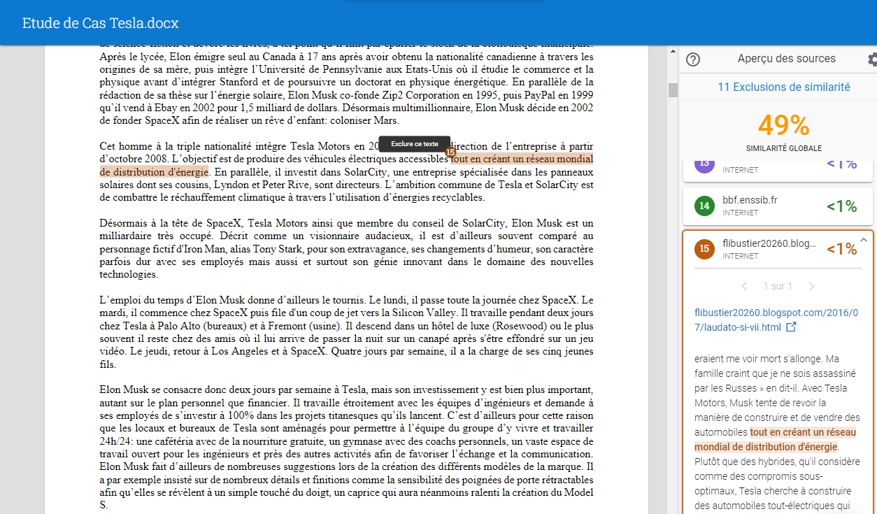877x514 pixels.
Task: Click the '1 sur 1' match counter
Action: tap(778, 286)
